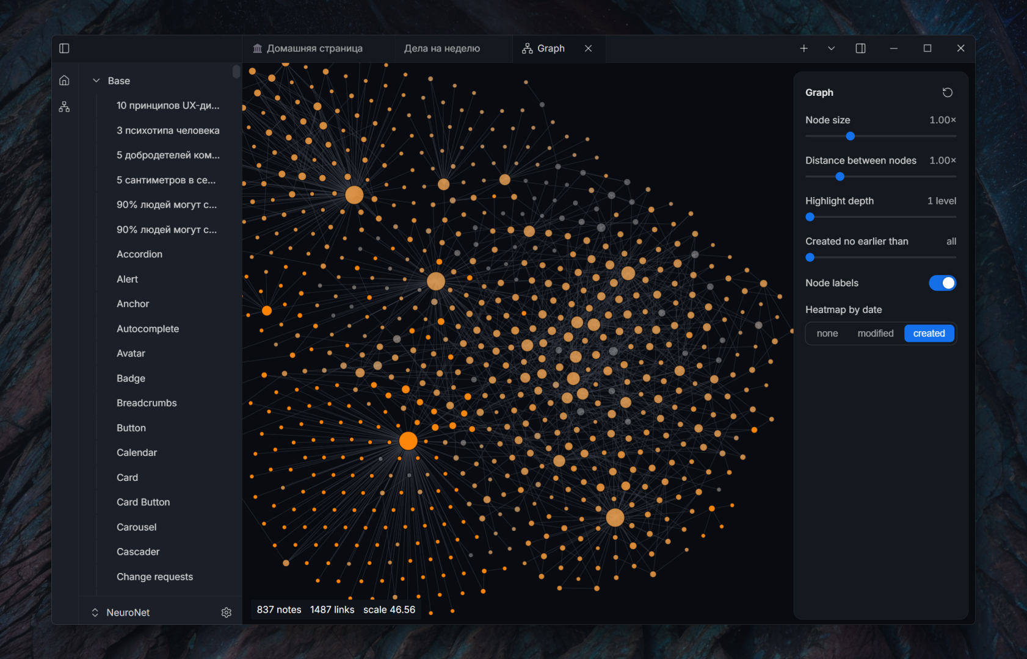This screenshot has width=1027, height=659.
Task: Open note 10 принципов UX-ди...
Action: tap(168, 106)
